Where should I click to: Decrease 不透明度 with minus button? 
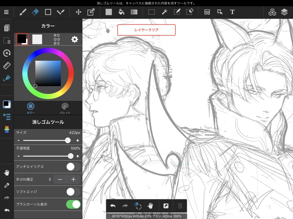coord(19,156)
